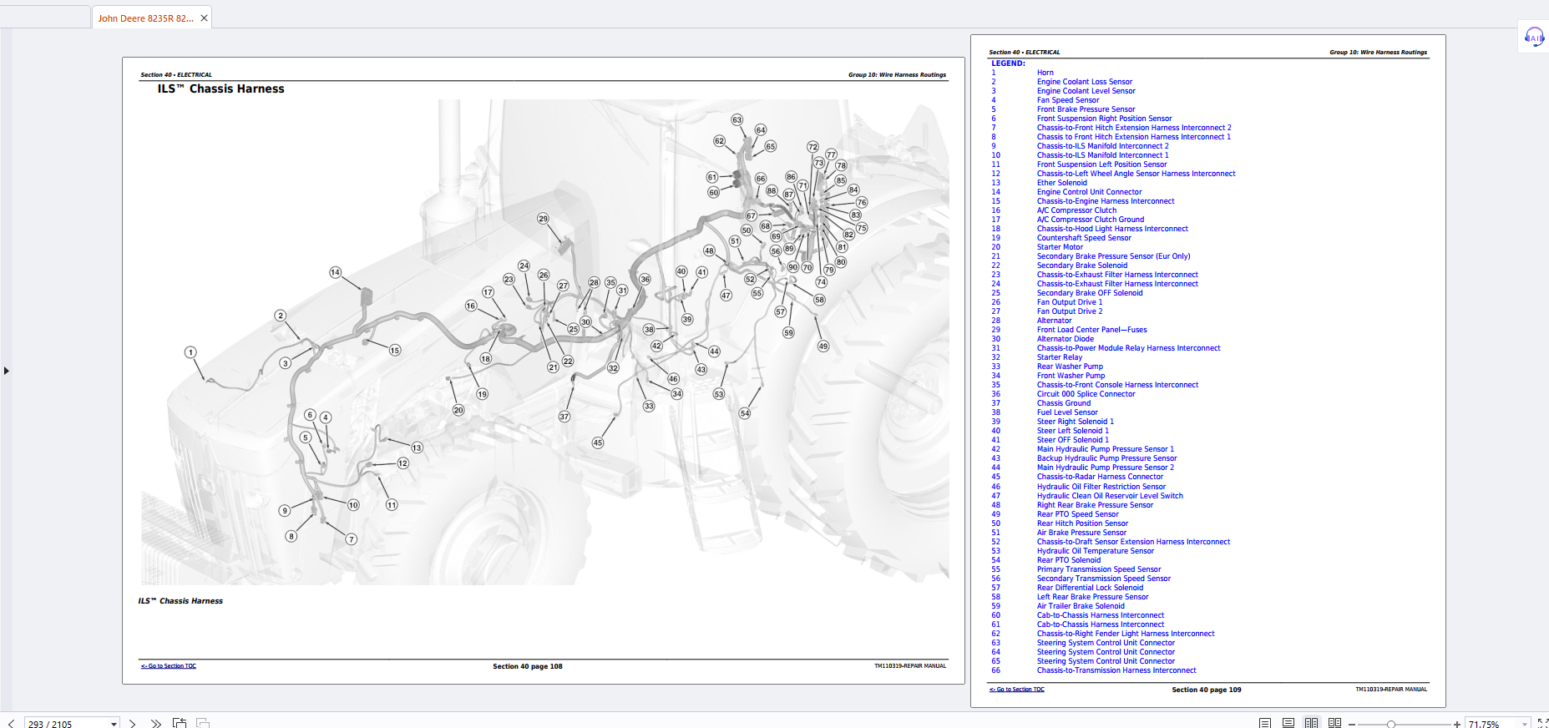Click 'Go to Section TOC' on page 108
Screen dimensions: 1549x728
(169, 666)
